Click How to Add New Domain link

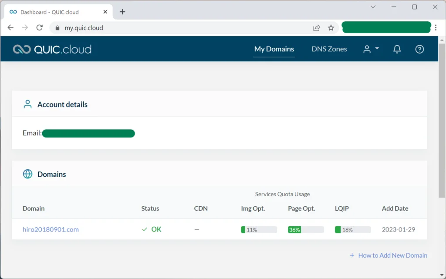(388, 255)
